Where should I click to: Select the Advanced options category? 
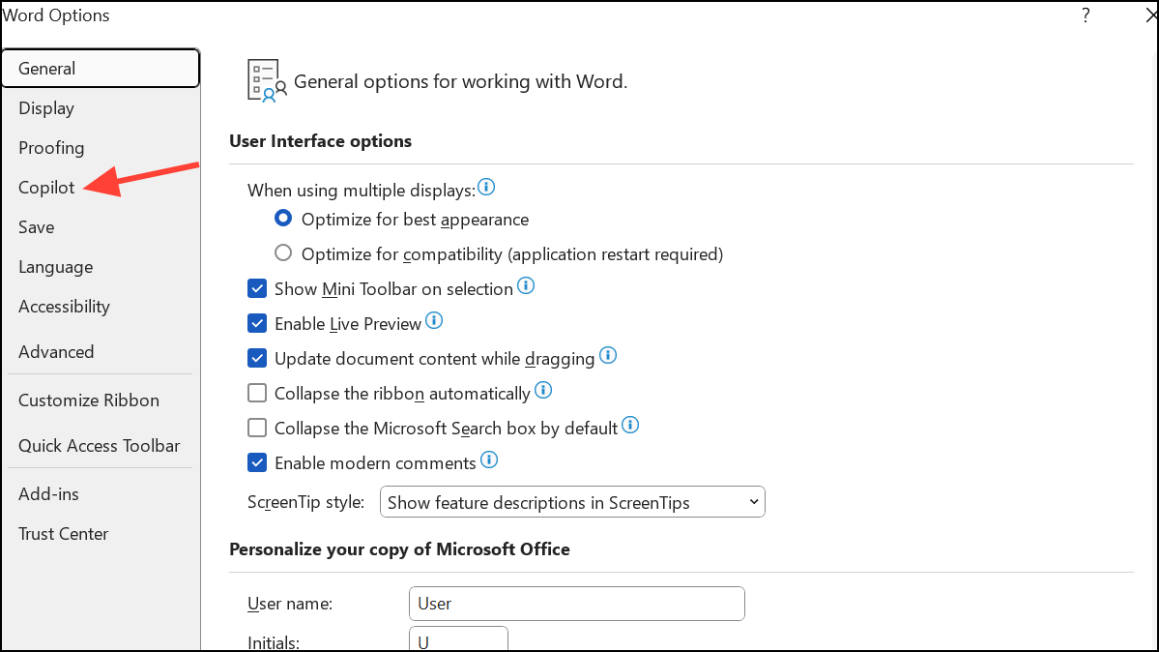56,352
